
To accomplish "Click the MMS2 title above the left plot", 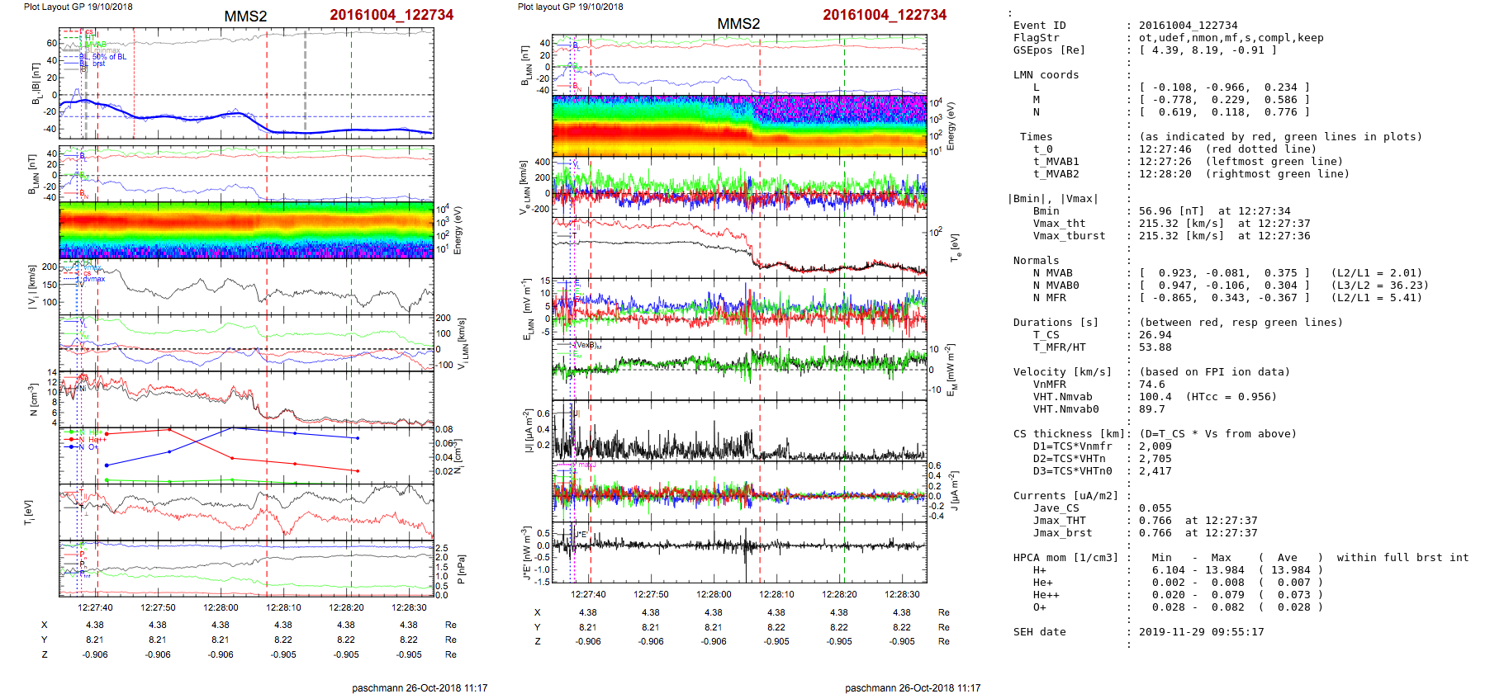I will point(245,17).
